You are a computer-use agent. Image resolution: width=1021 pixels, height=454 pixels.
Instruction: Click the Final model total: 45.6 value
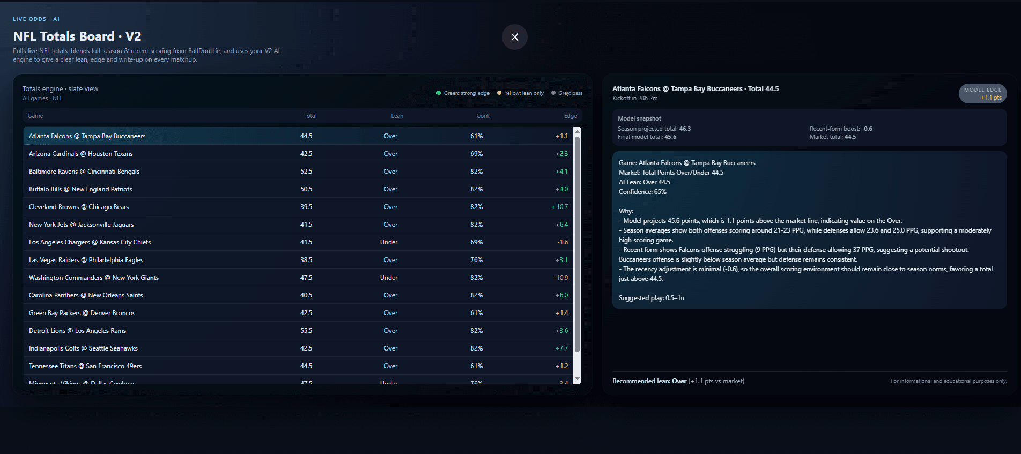click(647, 137)
